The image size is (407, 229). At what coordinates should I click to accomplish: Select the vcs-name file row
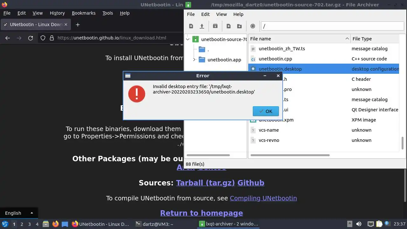(x=323, y=130)
